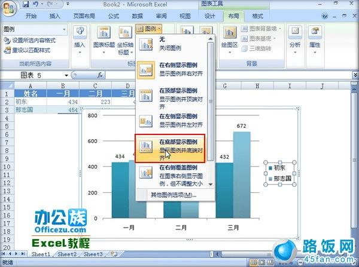Undo last action in quick access toolbar
This screenshot has width=359, height=267.
coord(35,4)
